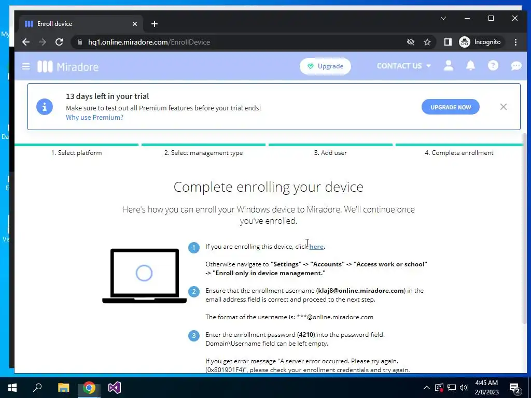Open the Miradore hamburger menu
The image size is (531, 398).
[26, 66]
